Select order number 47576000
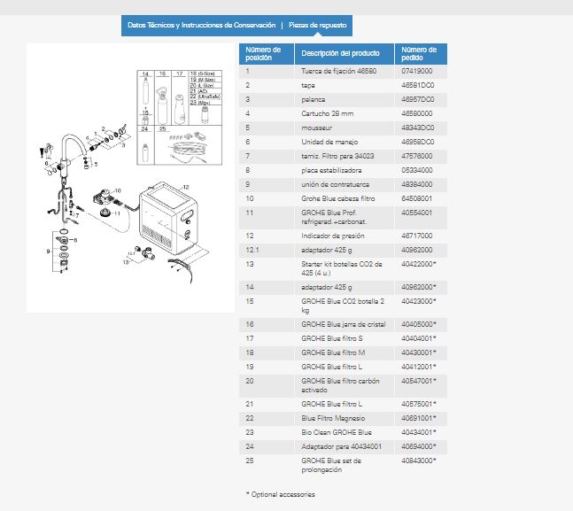The width and height of the screenshot is (573, 511). click(417, 157)
